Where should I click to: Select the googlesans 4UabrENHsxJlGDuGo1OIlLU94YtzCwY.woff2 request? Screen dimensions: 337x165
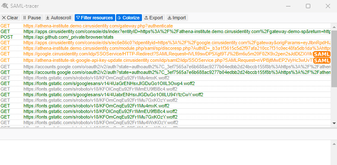(x=166, y=95)
